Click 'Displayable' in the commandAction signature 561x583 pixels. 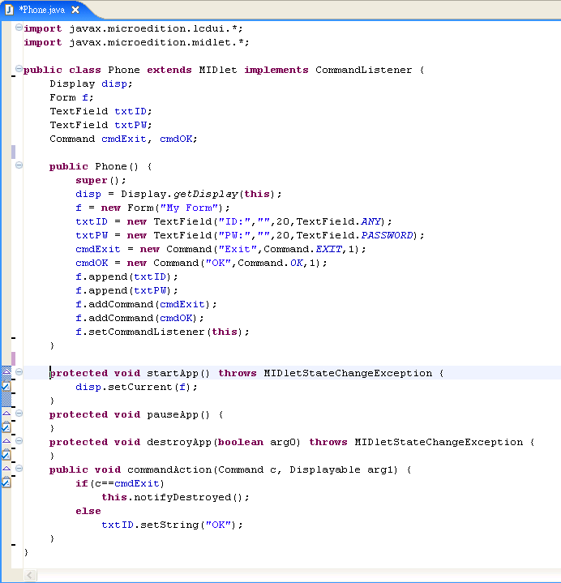tap(325, 469)
